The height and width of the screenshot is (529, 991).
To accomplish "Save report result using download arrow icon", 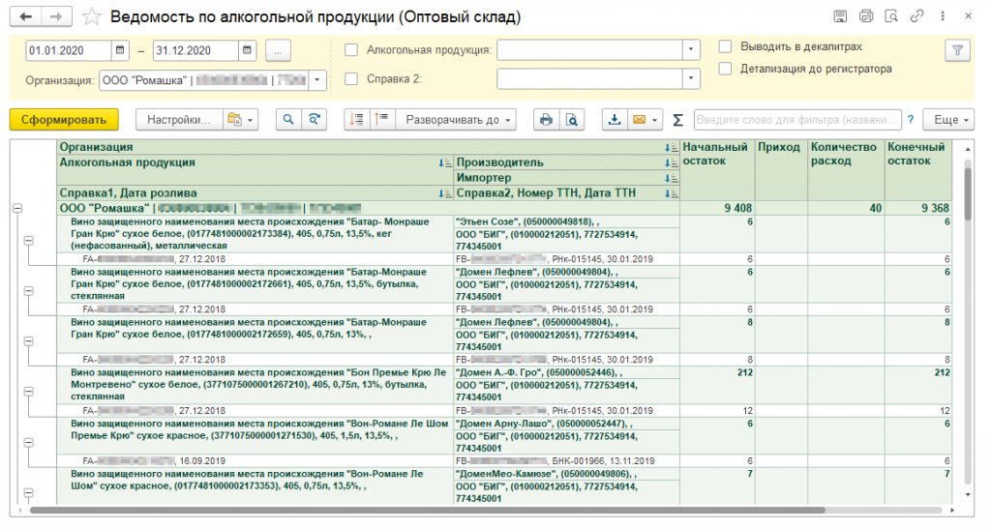I will click(x=614, y=120).
